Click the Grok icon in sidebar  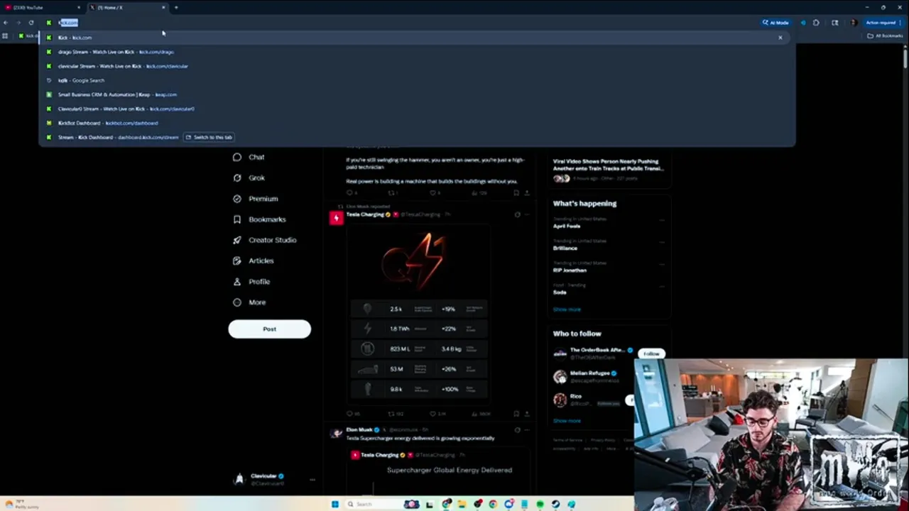click(237, 177)
